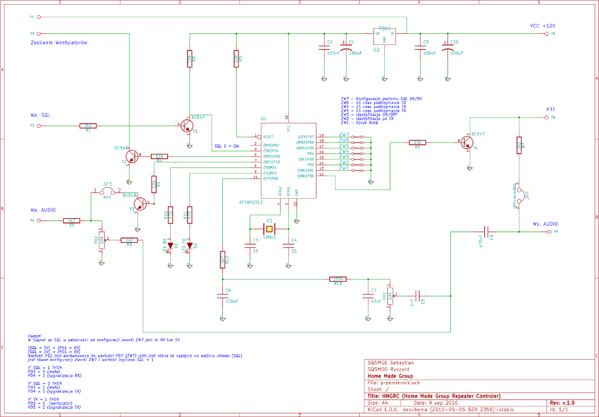Select the 4MHz crystal X1
Screen dimensions: 599x417
(x=269, y=229)
